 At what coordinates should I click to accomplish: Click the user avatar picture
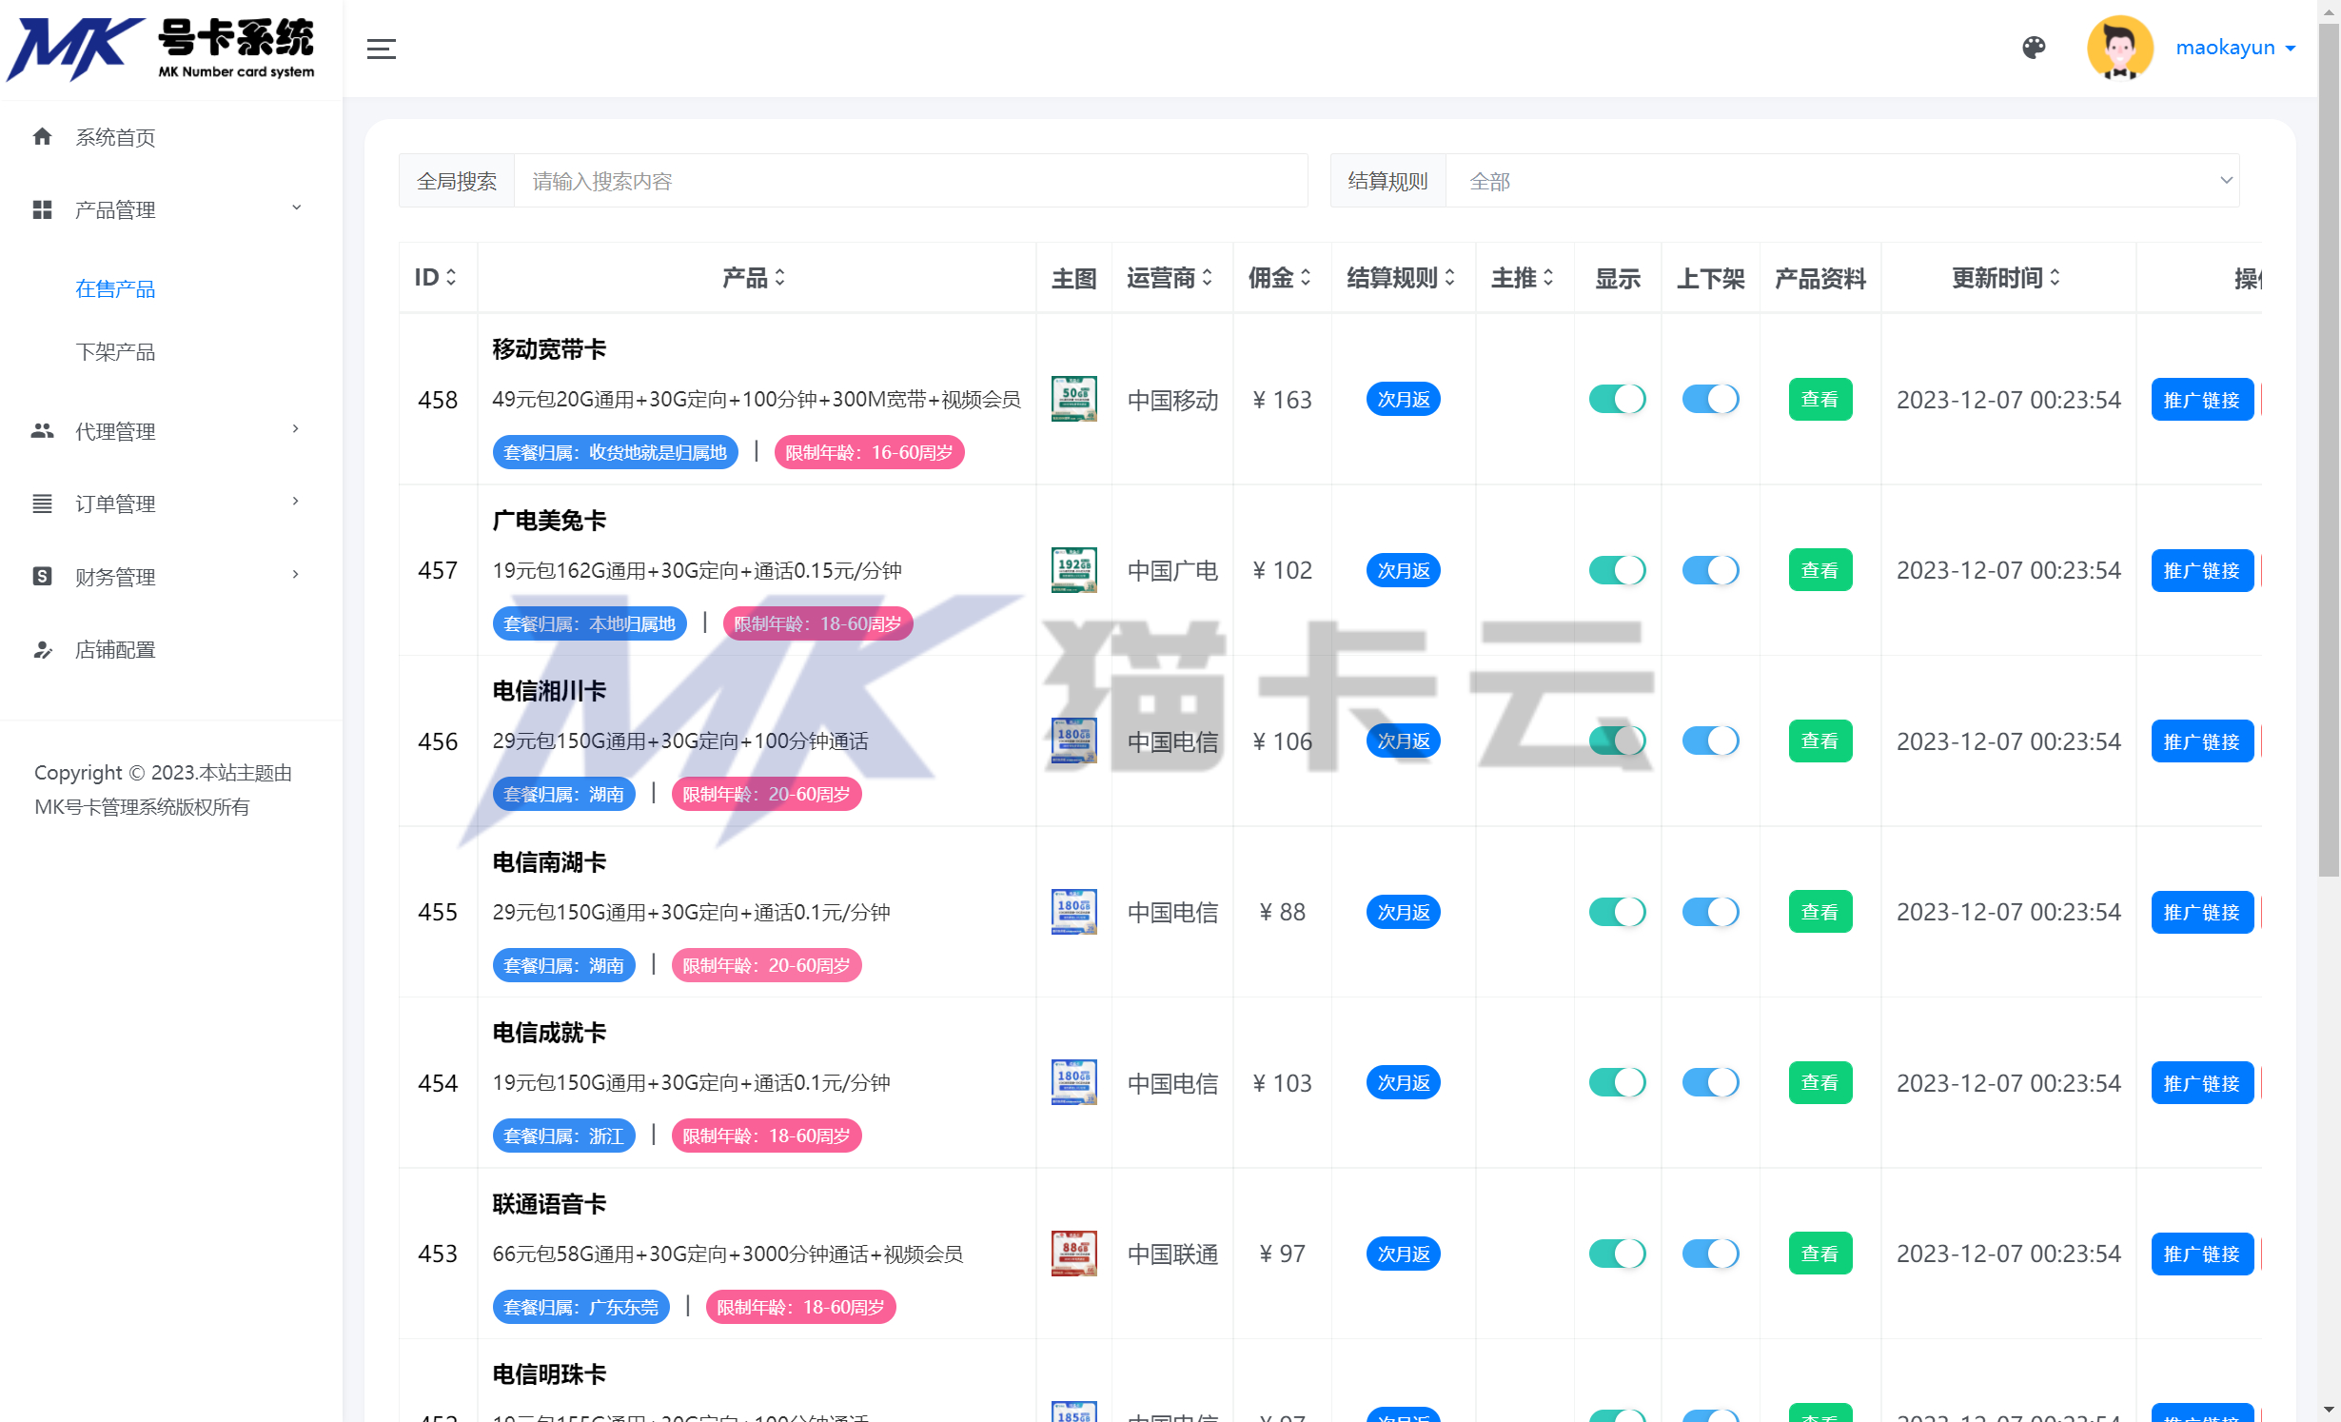pos(2120,48)
